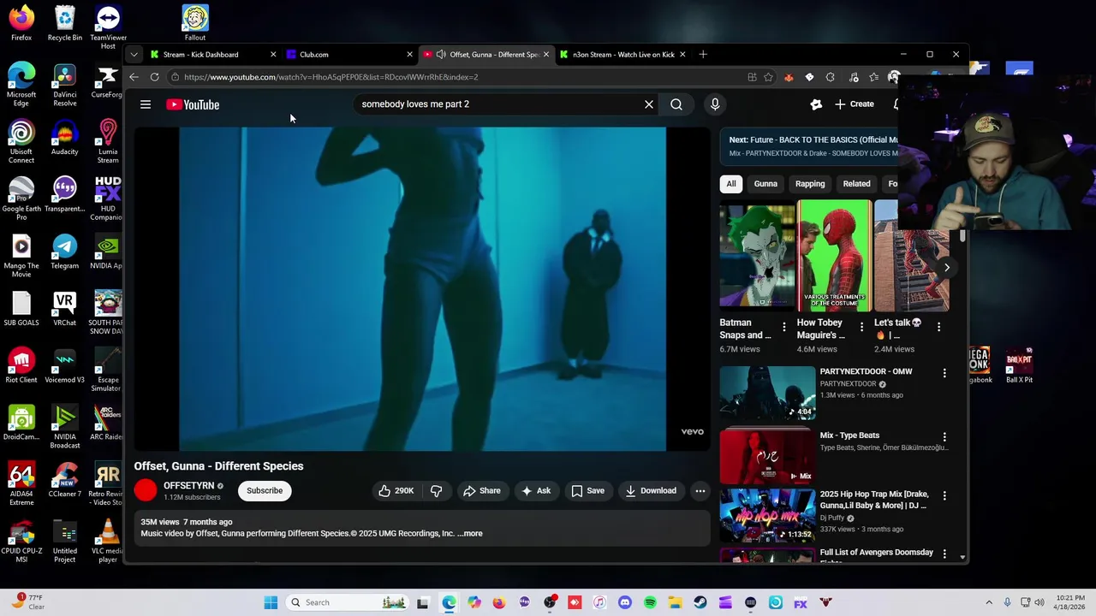Expand the tab search dropdown arrow
The width and height of the screenshot is (1096, 616).
click(134, 55)
